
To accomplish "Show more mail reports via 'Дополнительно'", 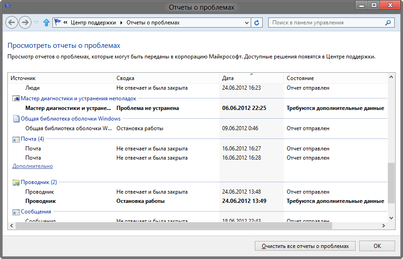I will coord(33,166).
